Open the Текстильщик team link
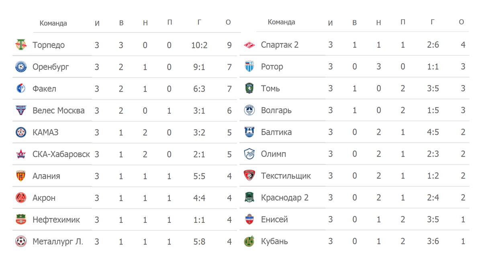The width and height of the screenshot is (482, 271). point(286,176)
